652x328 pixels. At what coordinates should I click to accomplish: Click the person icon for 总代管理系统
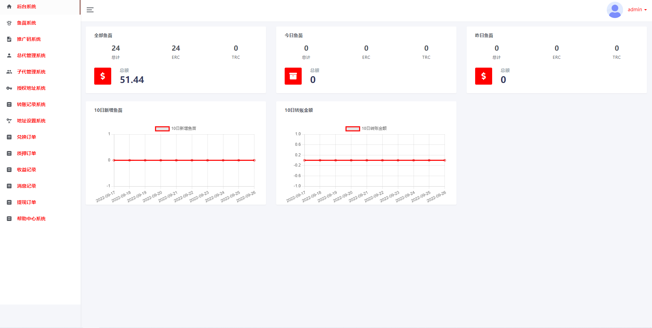pos(9,55)
